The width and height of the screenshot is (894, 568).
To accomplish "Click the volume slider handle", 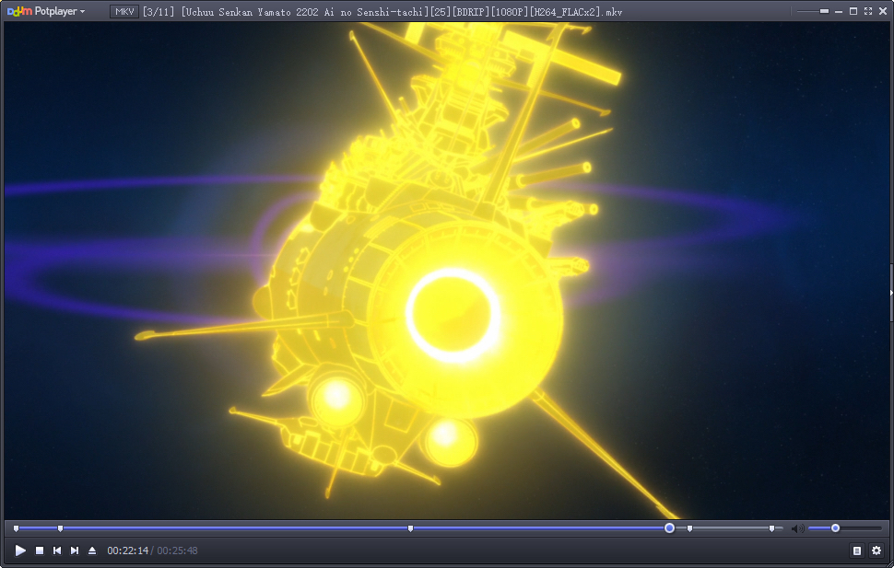I will click(x=835, y=528).
